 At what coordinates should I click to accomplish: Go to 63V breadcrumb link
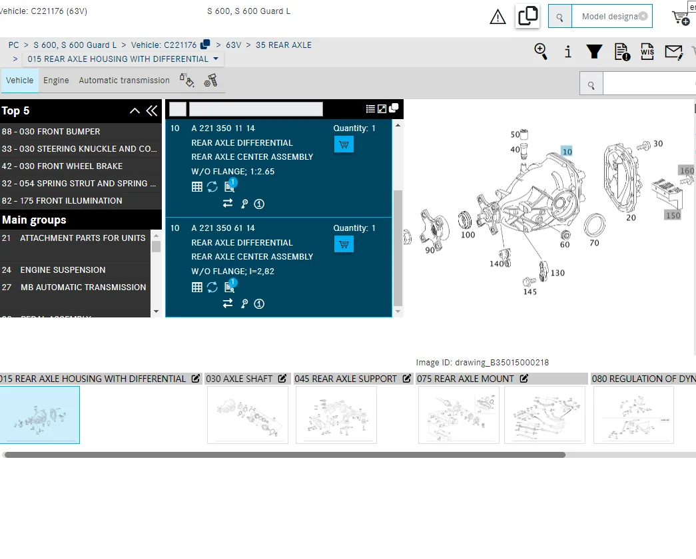coord(234,45)
